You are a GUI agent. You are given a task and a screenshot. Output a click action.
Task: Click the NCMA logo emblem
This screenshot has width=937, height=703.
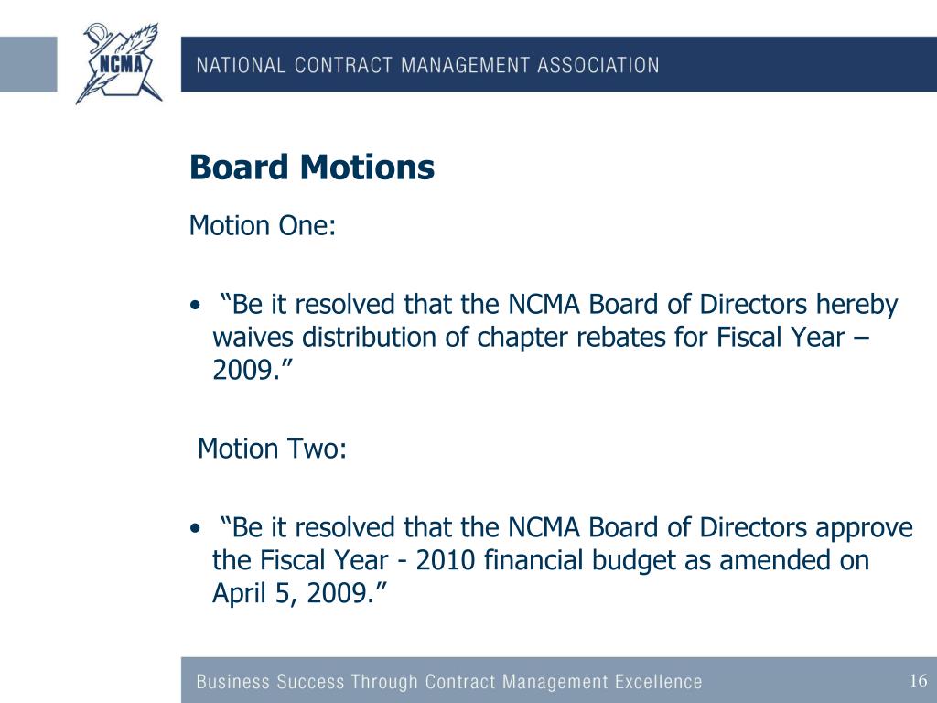(x=118, y=63)
